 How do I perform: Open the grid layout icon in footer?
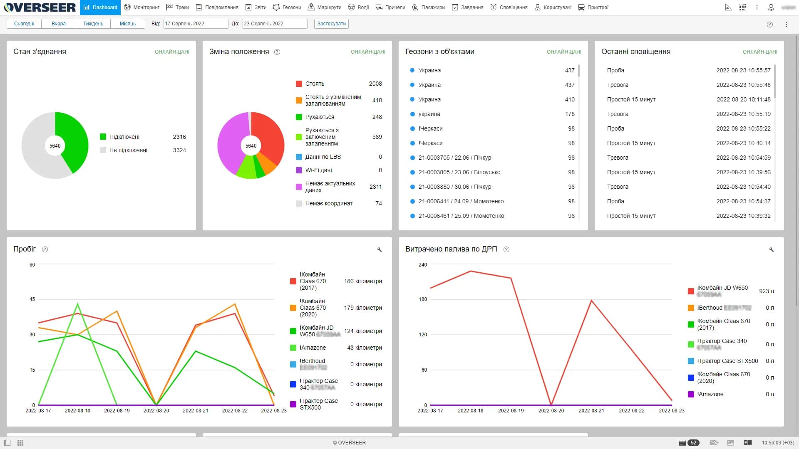[20, 443]
